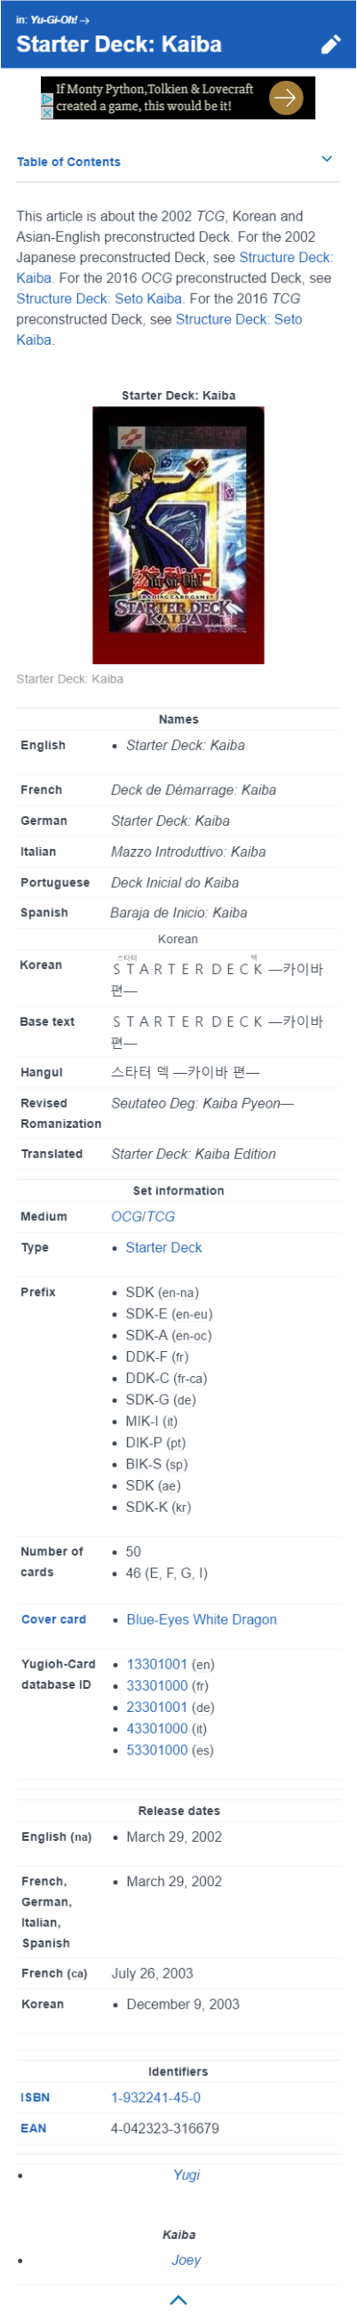The height and width of the screenshot is (2320, 357).
Task: Go to the Joey deck link
Action: pyautogui.click(x=186, y=2260)
